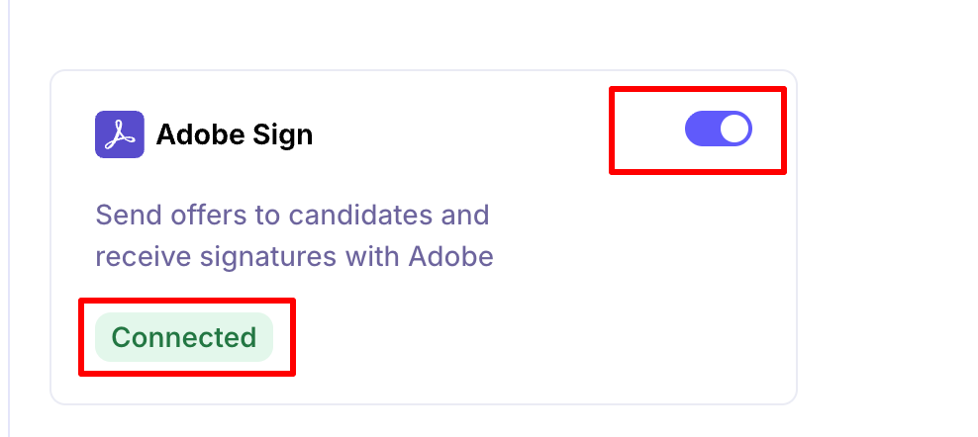
Task: Turn off the Adobe Sign switch
Action: tap(719, 130)
